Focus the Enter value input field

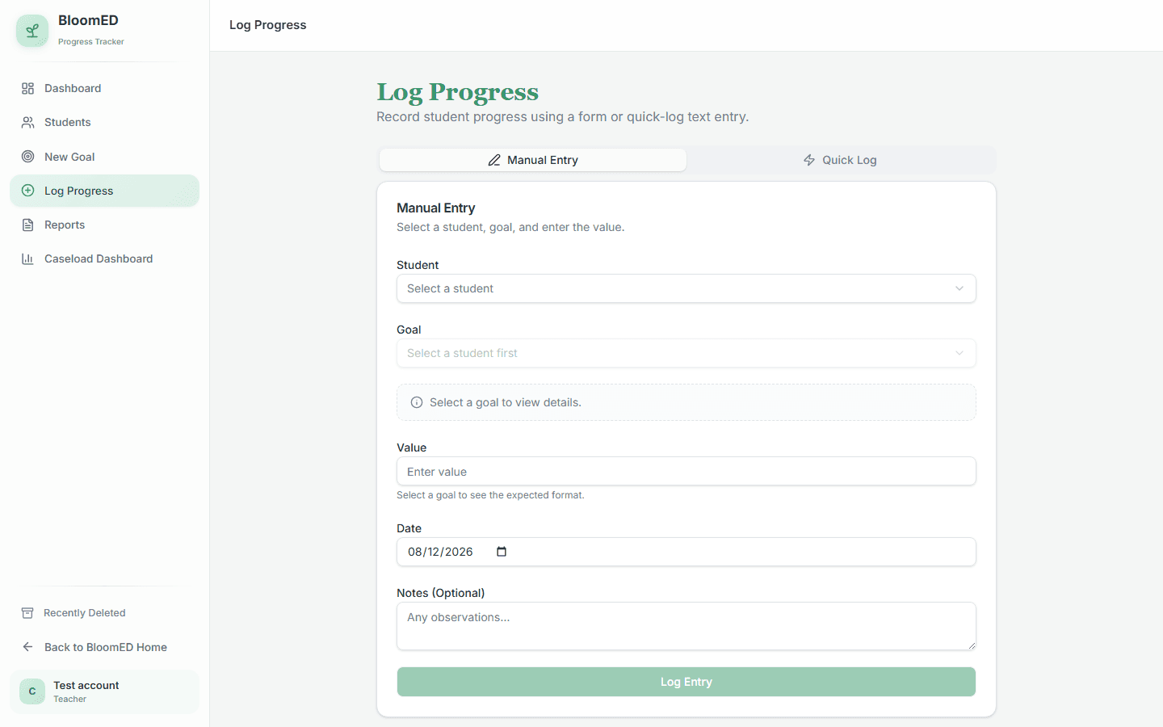point(686,472)
